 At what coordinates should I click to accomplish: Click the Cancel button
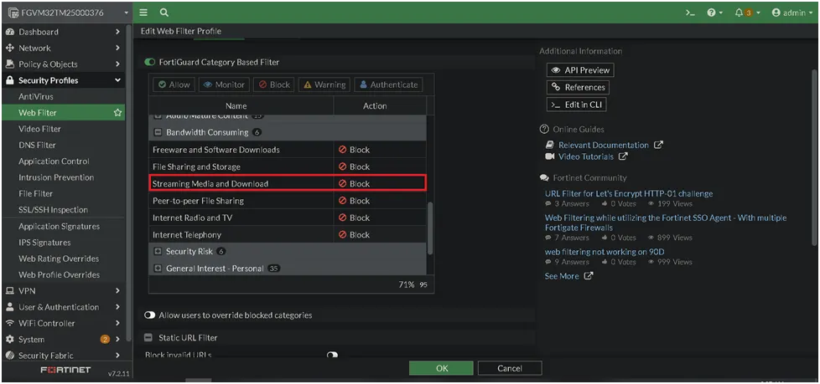510,368
